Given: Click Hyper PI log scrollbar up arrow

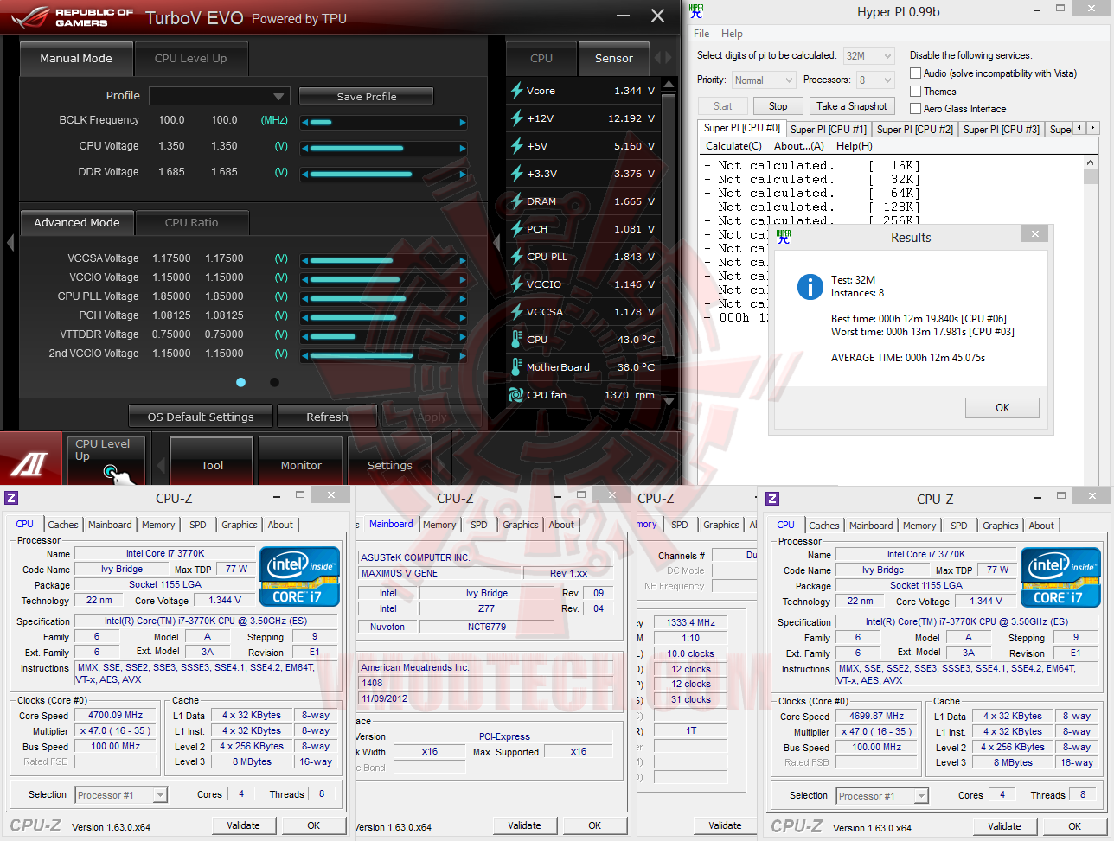Looking at the screenshot, I should coord(1090,163).
